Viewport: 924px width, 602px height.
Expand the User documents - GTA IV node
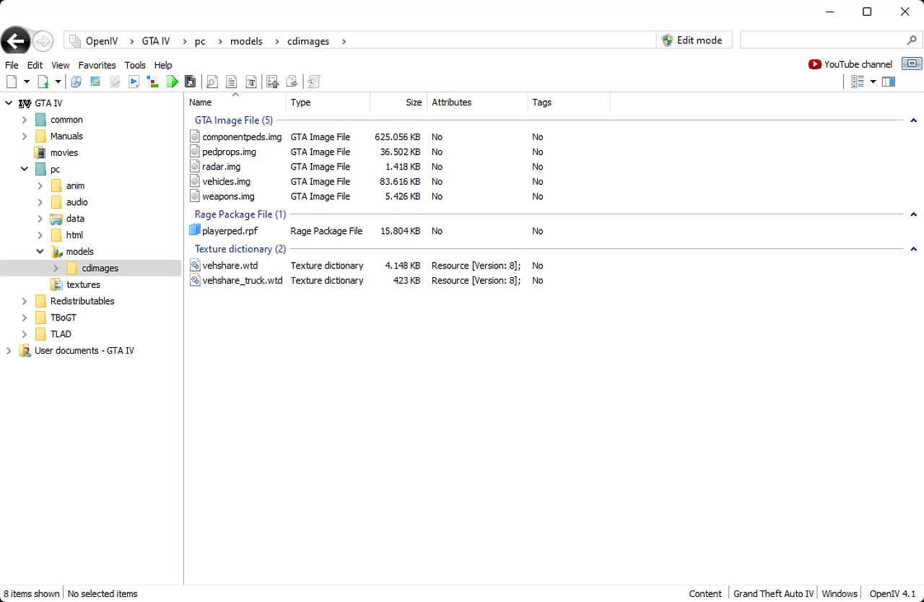tap(9, 351)
